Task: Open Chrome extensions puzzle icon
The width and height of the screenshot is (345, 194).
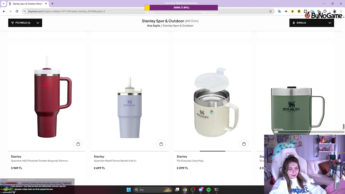Action: [x=325, y=11]
